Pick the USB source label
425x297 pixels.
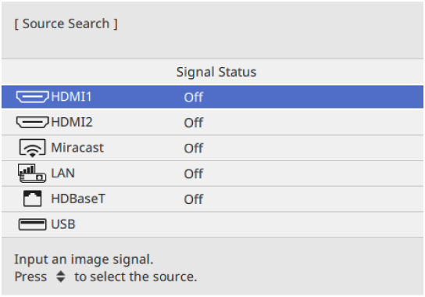click(x=63, y=224)
